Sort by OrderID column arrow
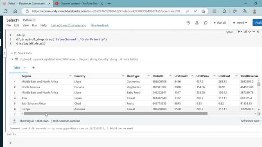This screenshot has height=147, width=262. (x=170, y=76)
